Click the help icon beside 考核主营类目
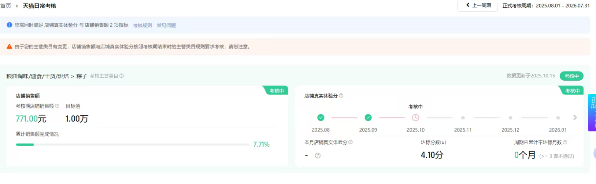The image size is (596, 184). (x=122, y=76)
